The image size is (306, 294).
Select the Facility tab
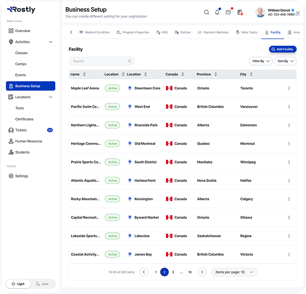pos(272,32)
